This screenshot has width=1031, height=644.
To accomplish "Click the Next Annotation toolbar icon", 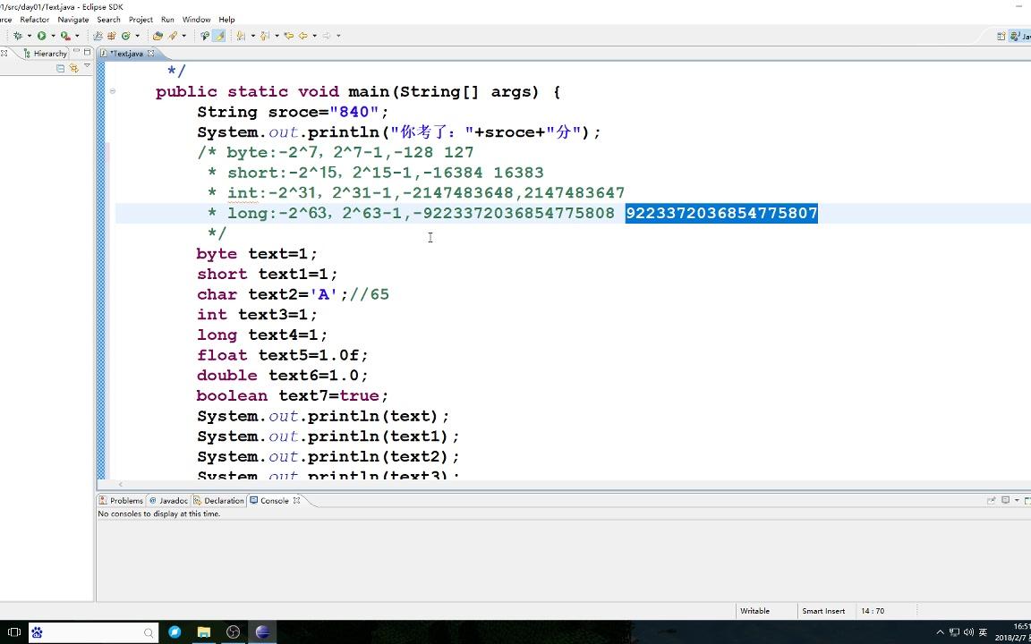I will [242, 36].
